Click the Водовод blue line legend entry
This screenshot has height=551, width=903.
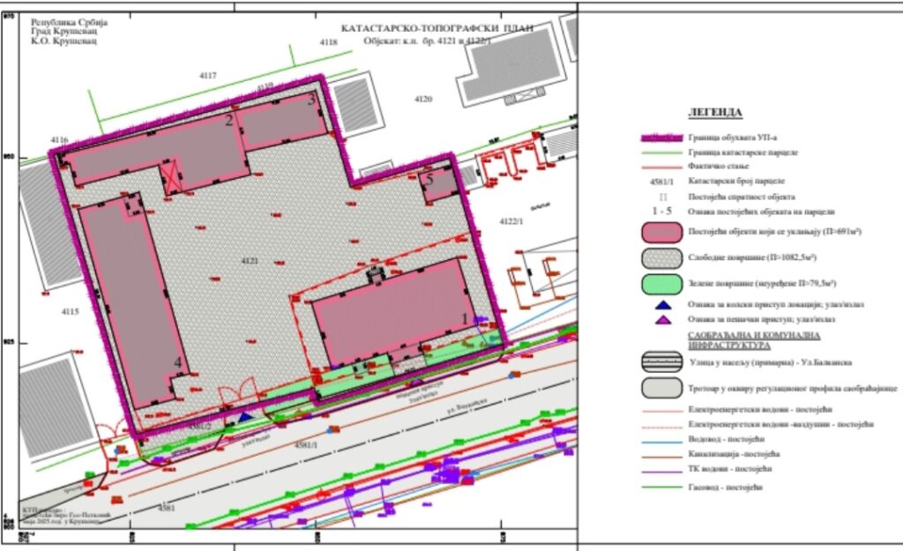(661, 441)
